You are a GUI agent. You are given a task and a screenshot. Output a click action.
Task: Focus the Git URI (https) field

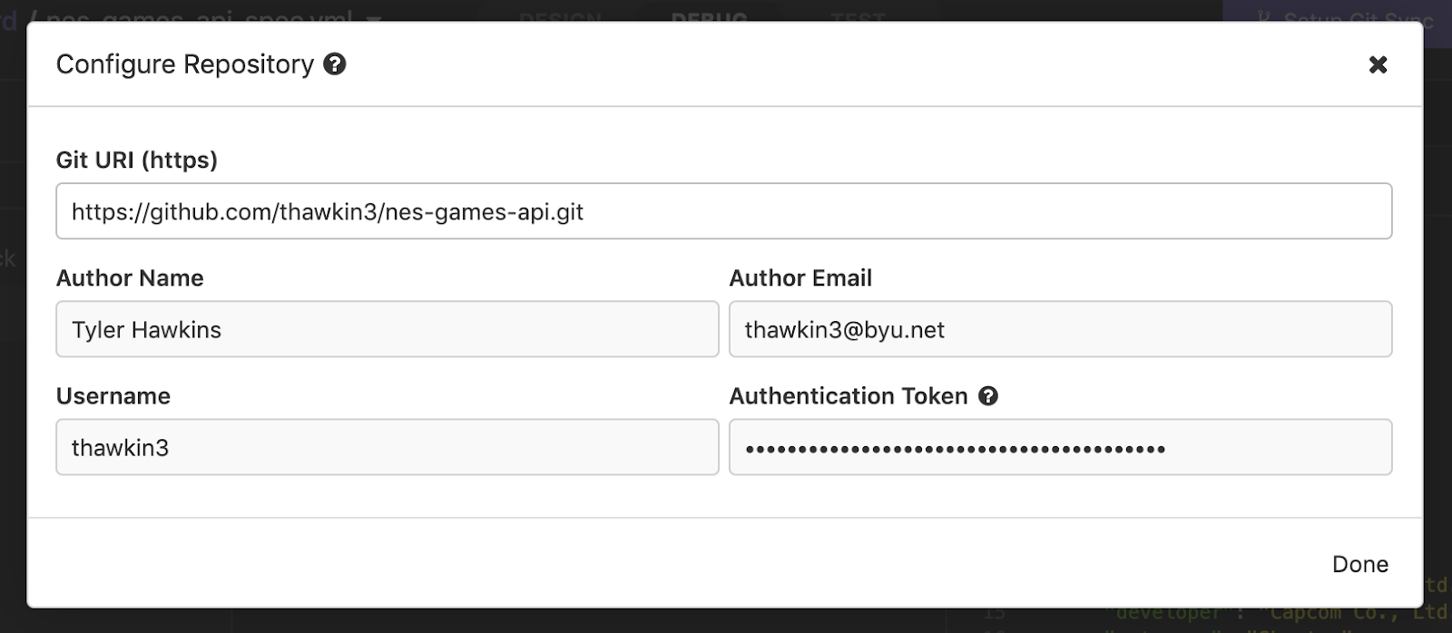pos(724,211)
